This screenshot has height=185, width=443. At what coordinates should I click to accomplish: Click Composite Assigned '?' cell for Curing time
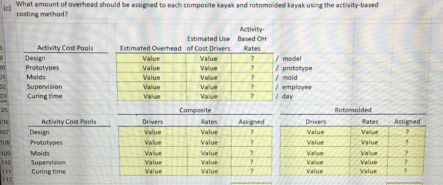(x=252, y=171)
